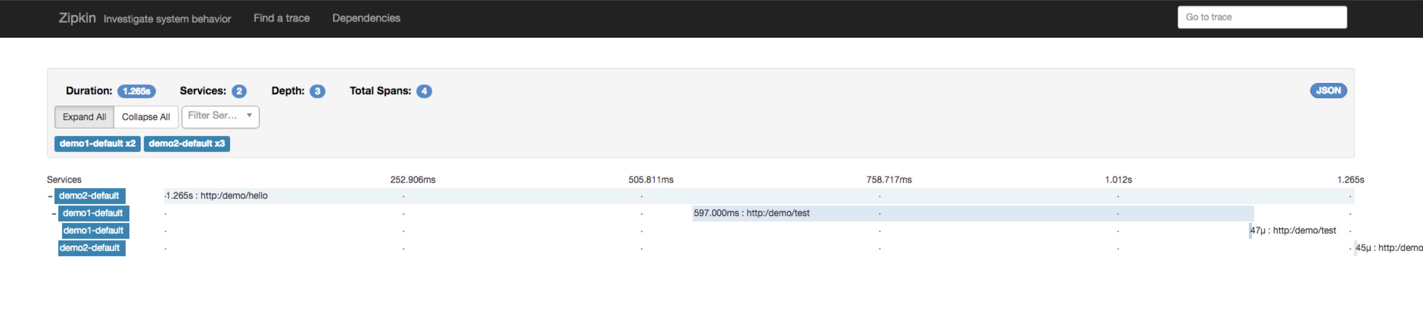
Task: Open the Zipkin home link
Action: click(77, 18)
